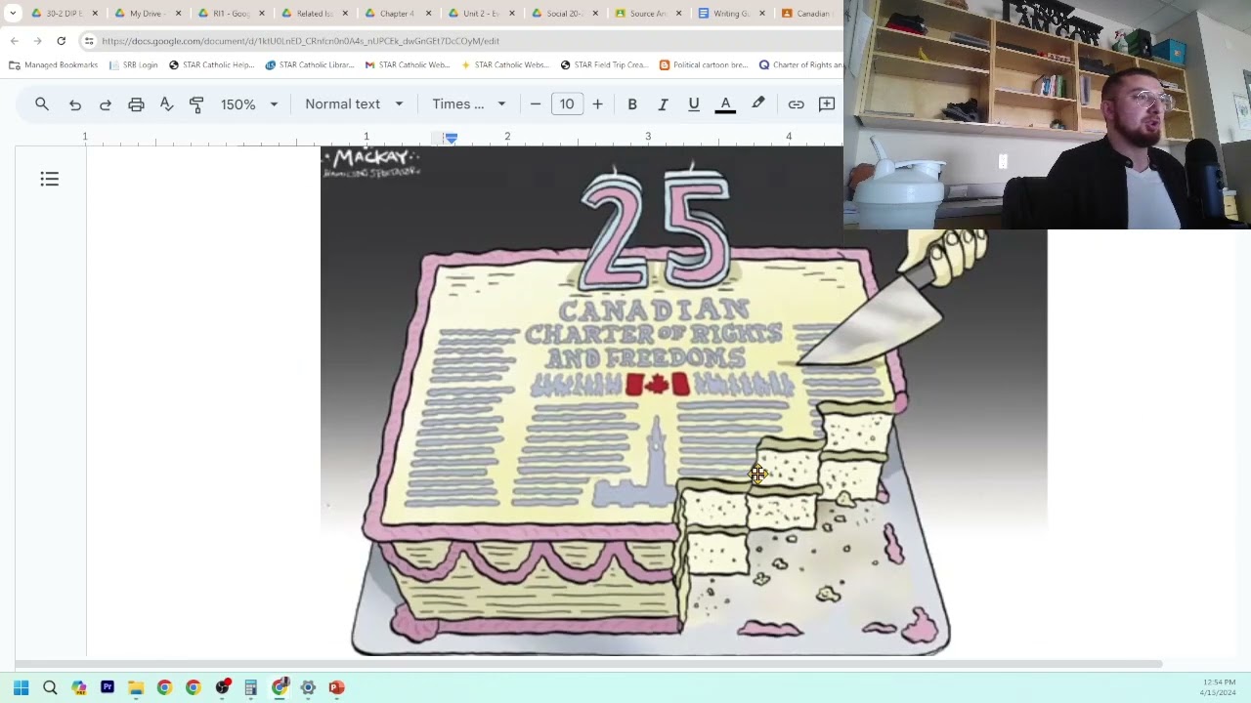This screenshot has width=1251, height=703.
Task: Close the My Drive tab
Action: (178, 14)
